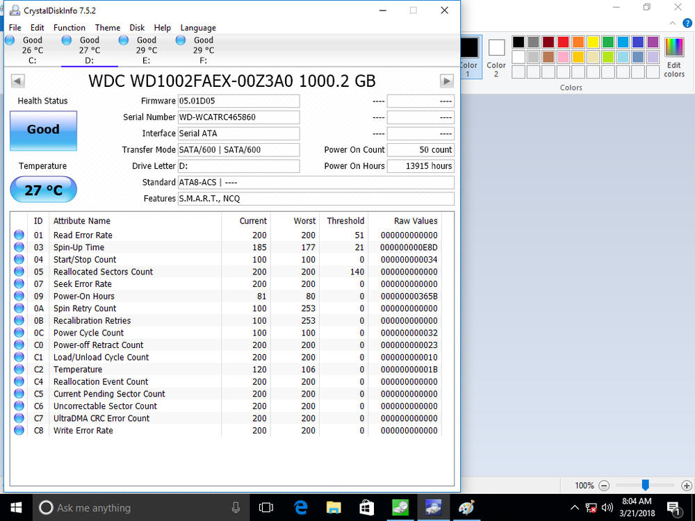Open Edit colors in Paint
The height and width of the screenshot is (521, 695).
(x=674, y=57)
